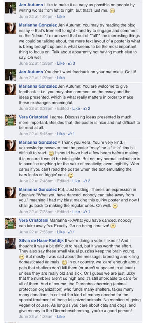Screen dimensions: 145x323
Task: Click Jen Autumn's avatar on the first comment
Action: click(10, 8)
